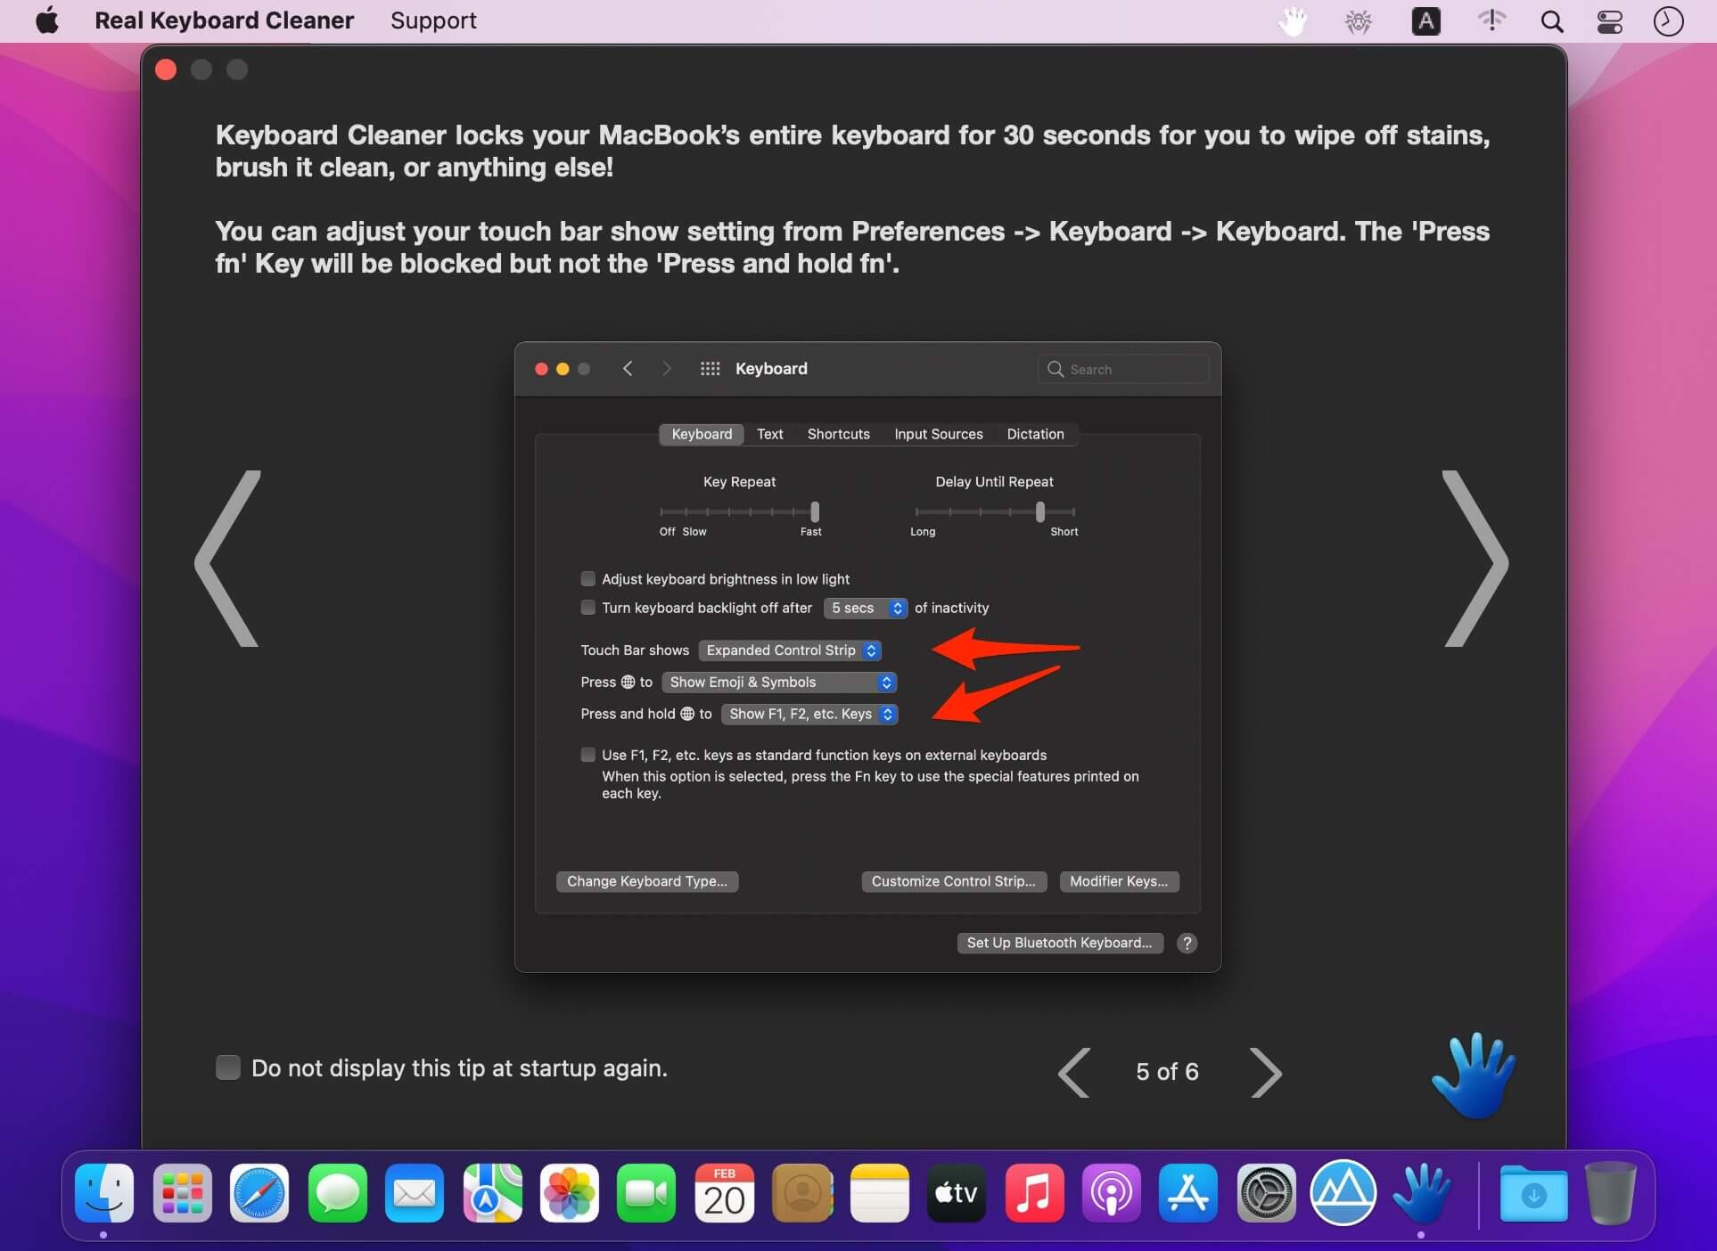Check 'Turn keyboard backlight off after'
Viewport: 1717px width, 1251px height.
pos(587,608)
